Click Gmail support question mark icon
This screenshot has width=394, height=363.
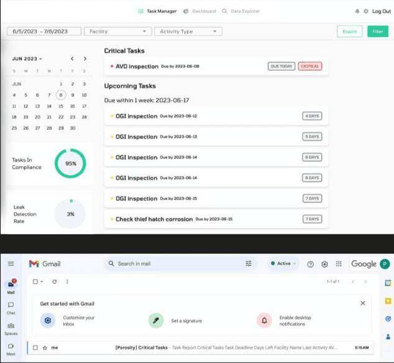(311, 264)
